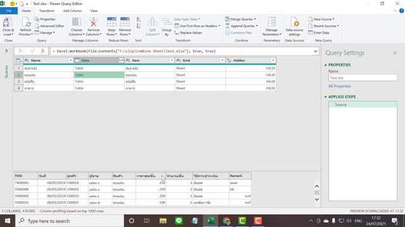Click Recent Sources
Screen dimensions: 405x227
323,26
